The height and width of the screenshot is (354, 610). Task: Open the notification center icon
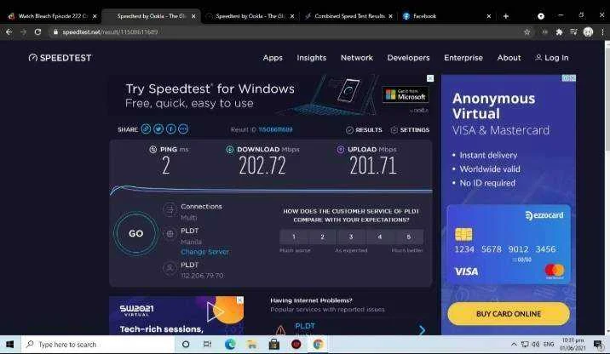[x=597, y=345]
